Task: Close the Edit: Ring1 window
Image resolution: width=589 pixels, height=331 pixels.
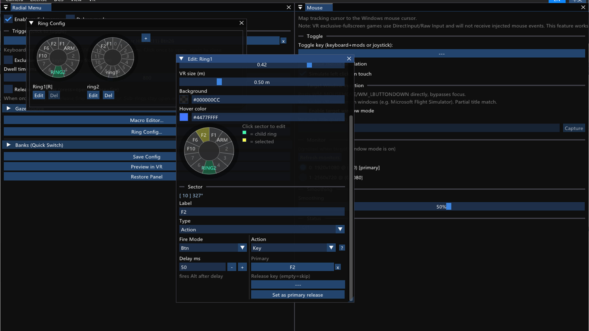Action: coord(349,59)
